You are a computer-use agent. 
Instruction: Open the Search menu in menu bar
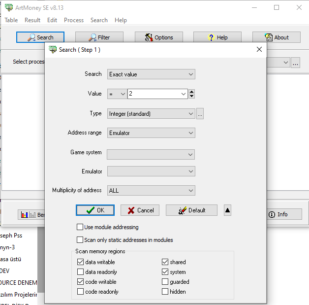[99, 20]
